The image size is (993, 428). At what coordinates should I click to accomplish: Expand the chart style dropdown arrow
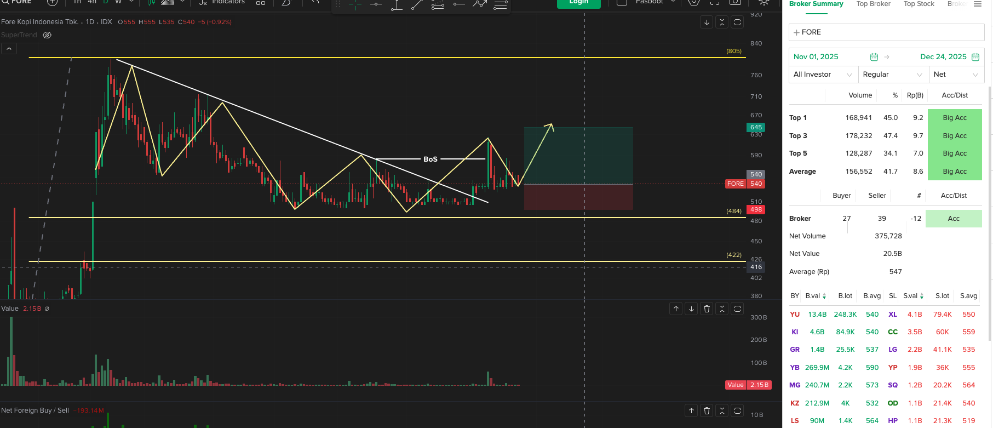tap(183, 2)
